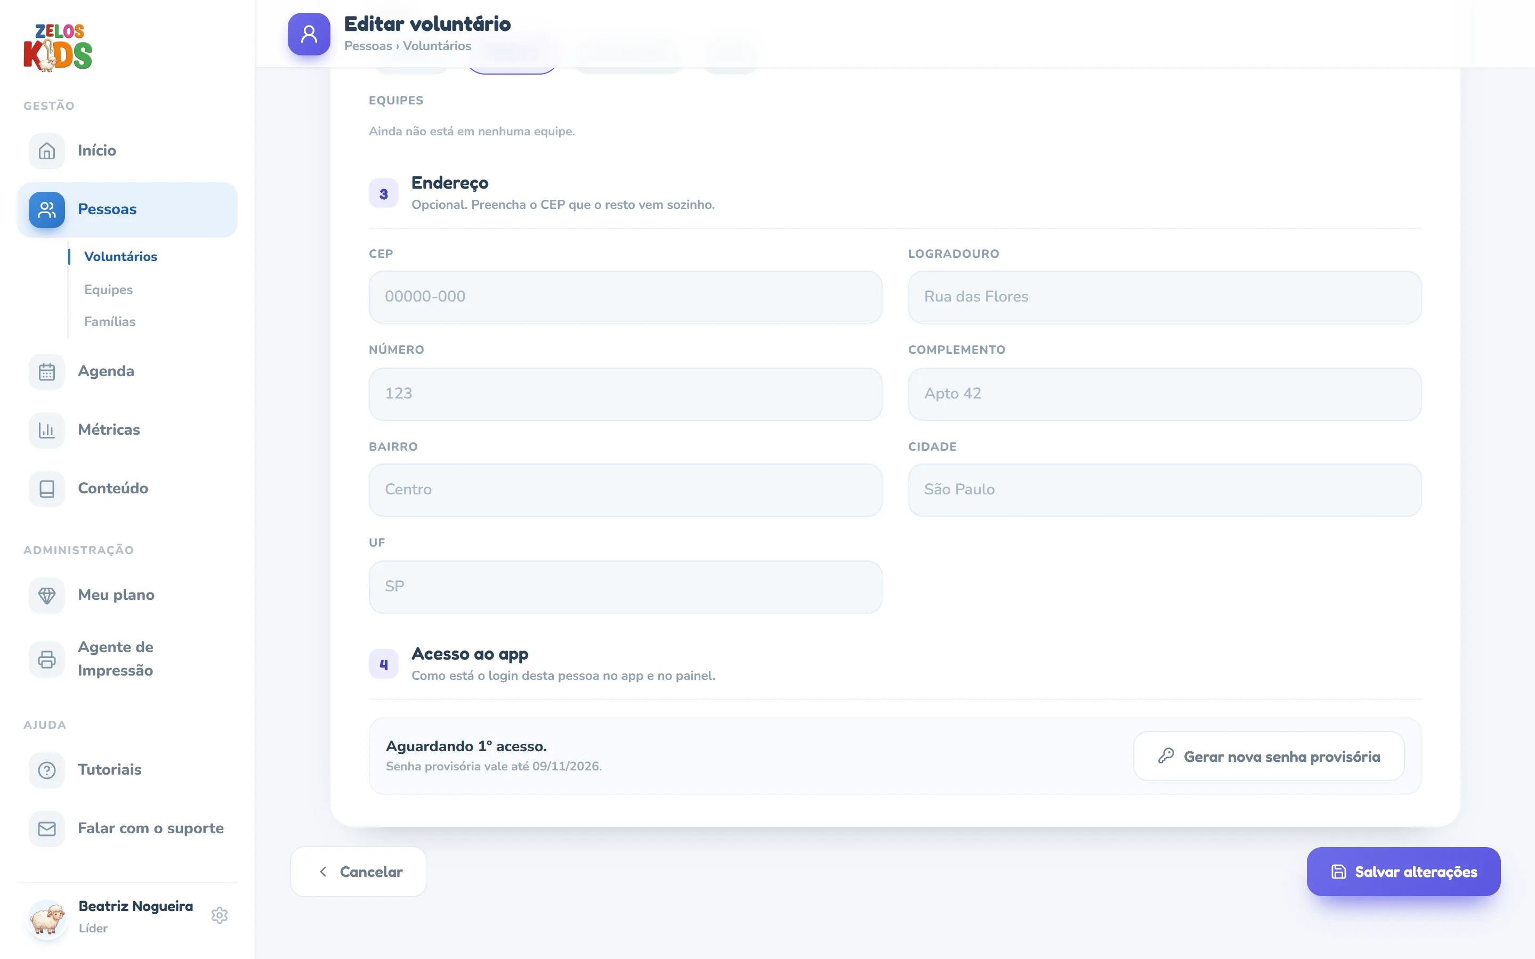
Task: Click the Meu plano diamond icon
Action: 47,596
